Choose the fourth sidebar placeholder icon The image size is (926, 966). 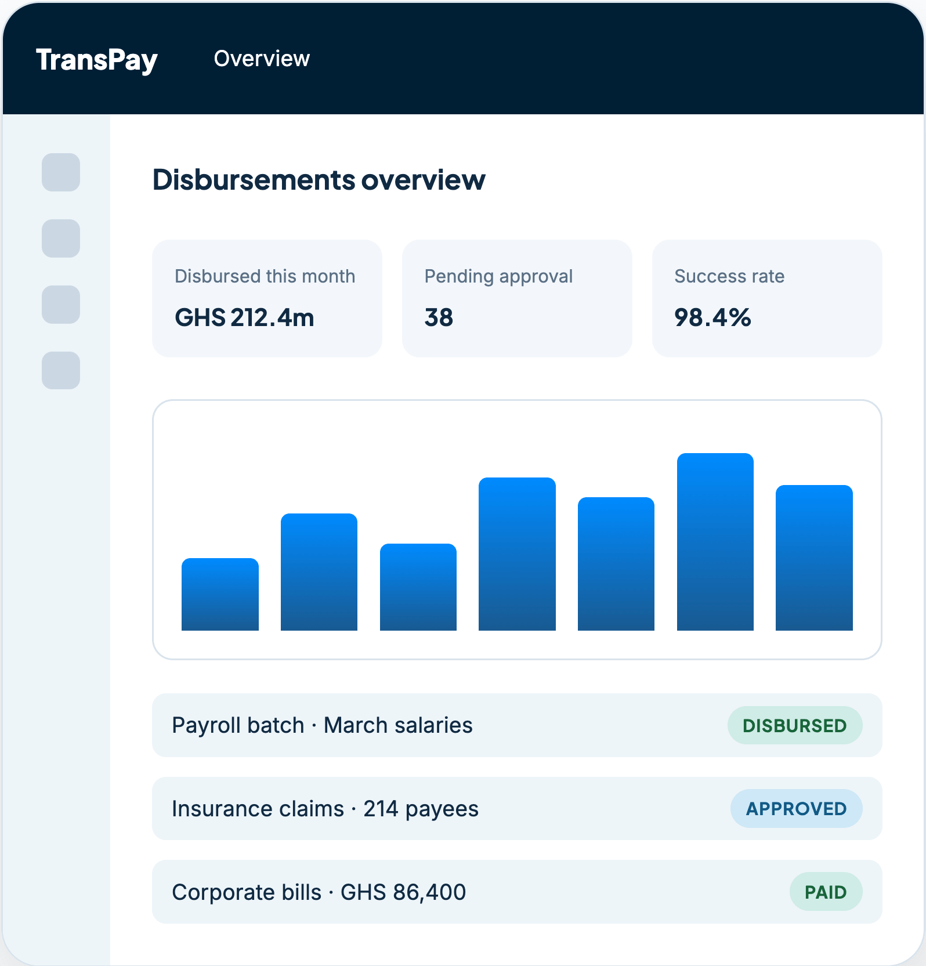click(x=61, y=370)
